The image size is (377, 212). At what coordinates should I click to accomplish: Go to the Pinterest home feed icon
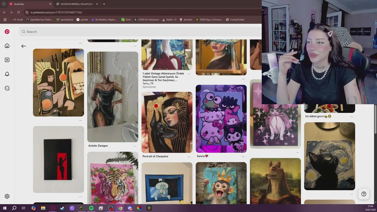[7, 46]
